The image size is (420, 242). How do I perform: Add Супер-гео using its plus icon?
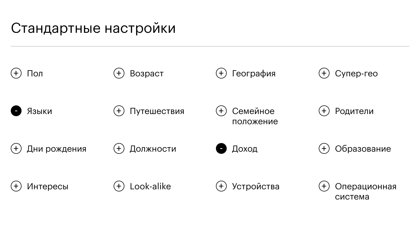click(324, 73)
